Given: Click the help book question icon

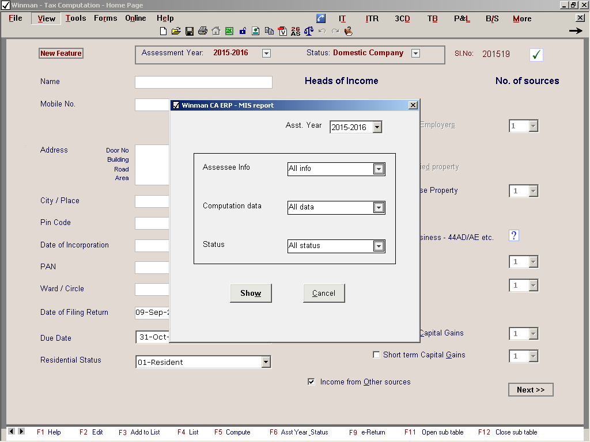Looking at the screenshot, I should point(349,31).
